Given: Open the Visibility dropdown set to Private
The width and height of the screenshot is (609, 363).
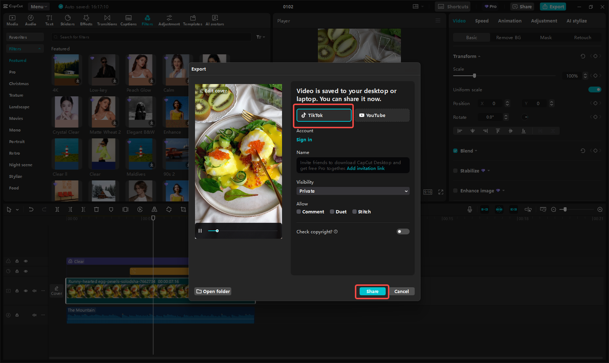Looking at the screenshot, I should pos(353,191).
